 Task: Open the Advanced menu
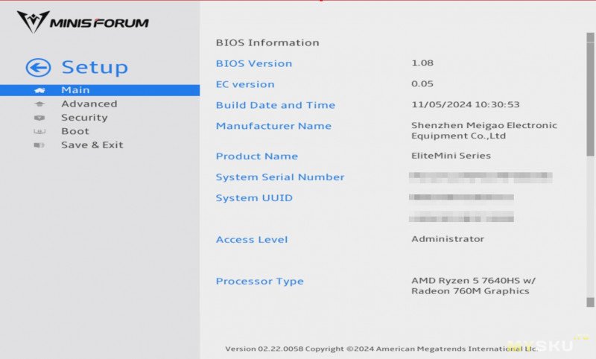[89, 104]
